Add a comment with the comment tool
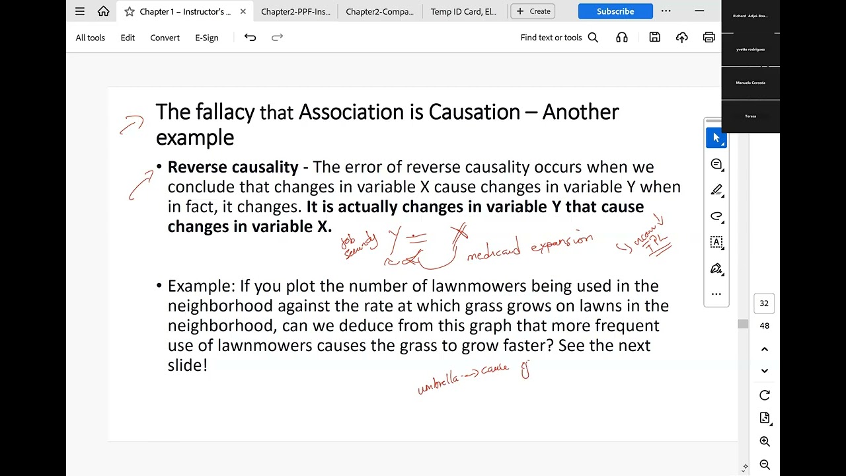 (716, 164)
